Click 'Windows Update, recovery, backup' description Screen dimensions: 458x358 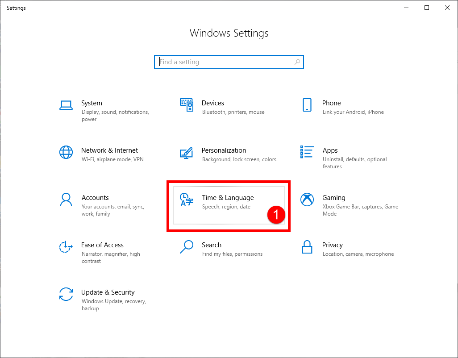click(x=114, y=305)
